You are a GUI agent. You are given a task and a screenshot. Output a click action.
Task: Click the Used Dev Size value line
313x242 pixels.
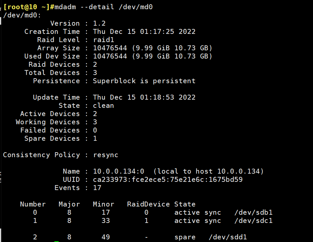(153, 56)
